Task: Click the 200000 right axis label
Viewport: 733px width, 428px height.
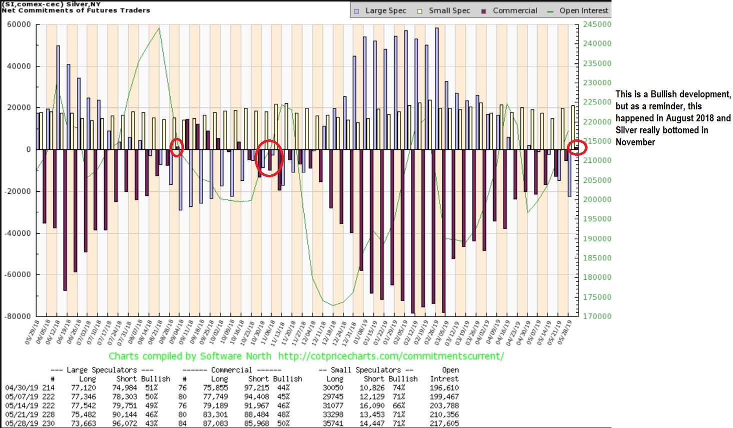Action: coord(597,200)
